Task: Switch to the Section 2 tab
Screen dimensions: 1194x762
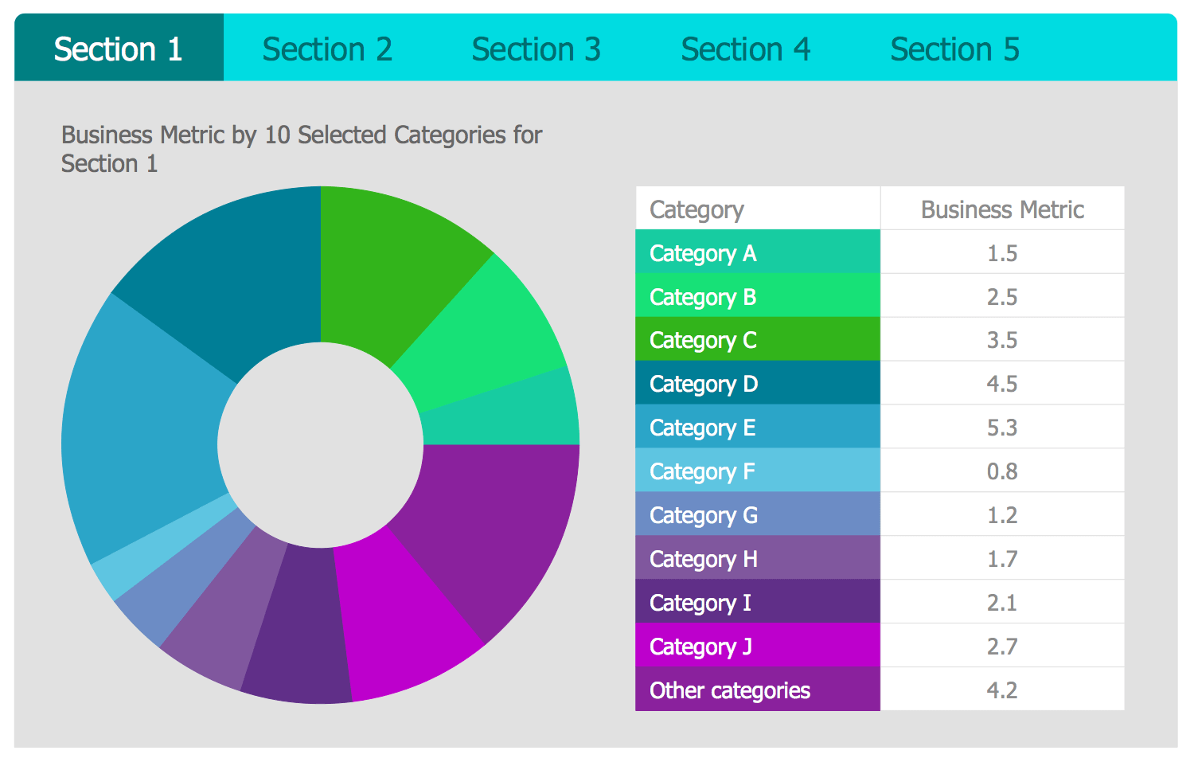Action: coord(327,49)
